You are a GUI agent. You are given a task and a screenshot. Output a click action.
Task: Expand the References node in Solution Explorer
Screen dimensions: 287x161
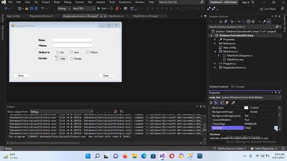click(x=215, y=44)
